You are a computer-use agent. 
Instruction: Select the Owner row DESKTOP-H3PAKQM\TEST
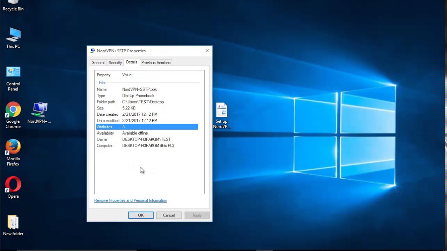click(x=147, y=139)
